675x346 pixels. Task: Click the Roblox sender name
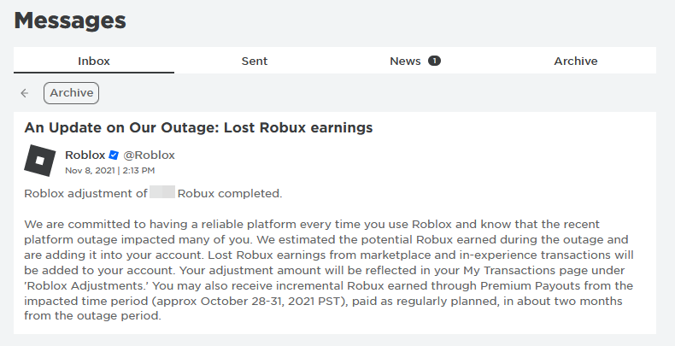[x=85, y=155]
